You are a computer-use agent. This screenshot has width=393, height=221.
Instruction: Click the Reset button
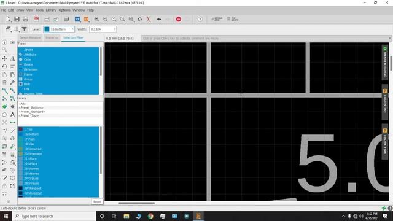tap(97, 201)
